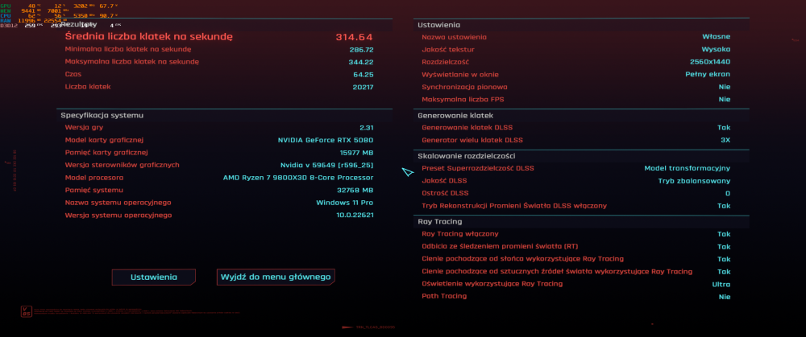Click the Model transformacyjny value
The width and height of the screenshot is (806, 337).
point(688,168)
